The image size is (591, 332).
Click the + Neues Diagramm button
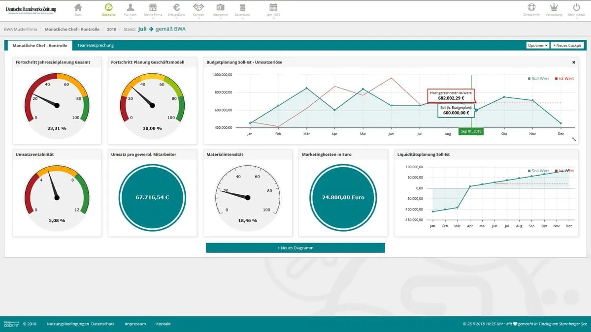point(295,248)
